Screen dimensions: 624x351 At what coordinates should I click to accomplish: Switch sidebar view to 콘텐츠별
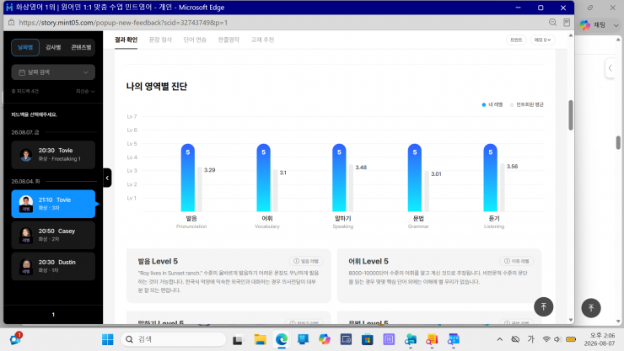[x=81, y=47]
